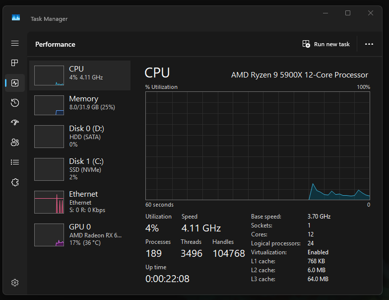389x300 pixels.
Task: Click the 104768 handles count
Action: pyautogui.click(x=229, y=253)
